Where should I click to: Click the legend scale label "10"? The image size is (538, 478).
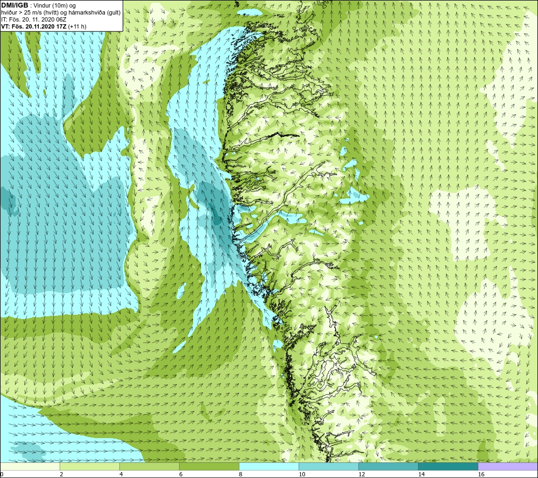click(x=302, y=475)
